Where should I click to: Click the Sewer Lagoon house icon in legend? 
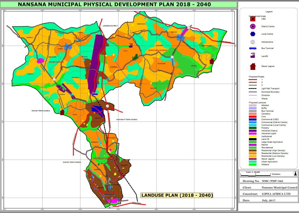(253, 67)
